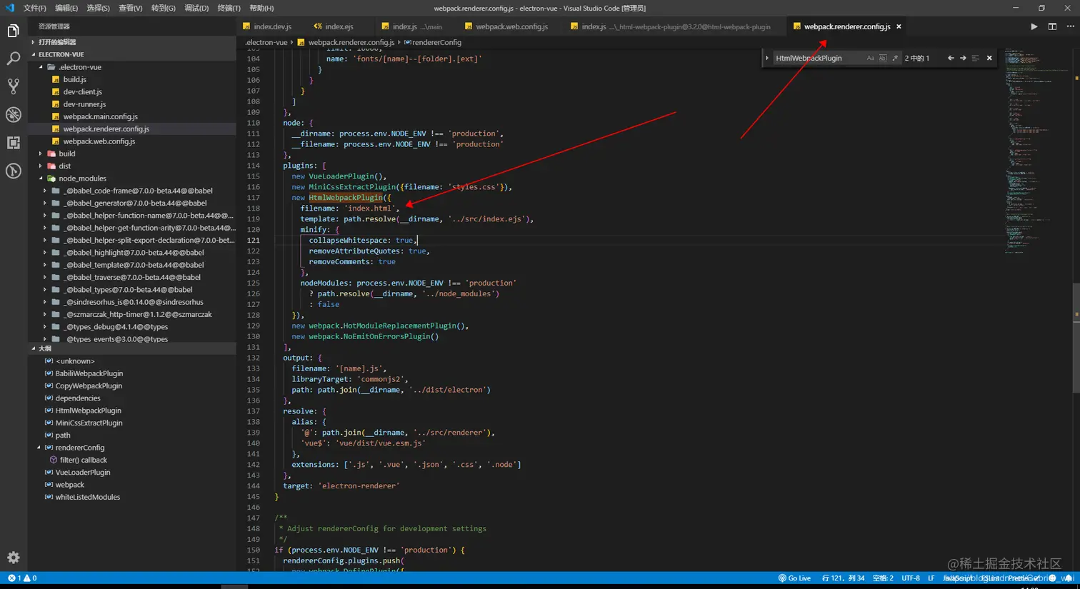The image size is (1080, 589).
Task: Click Go Live in status bar
Action: pos(794,578)
